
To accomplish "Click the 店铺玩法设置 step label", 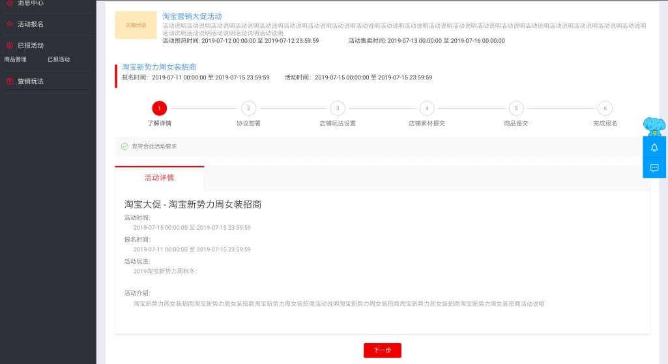I will [x=338, y=124].
